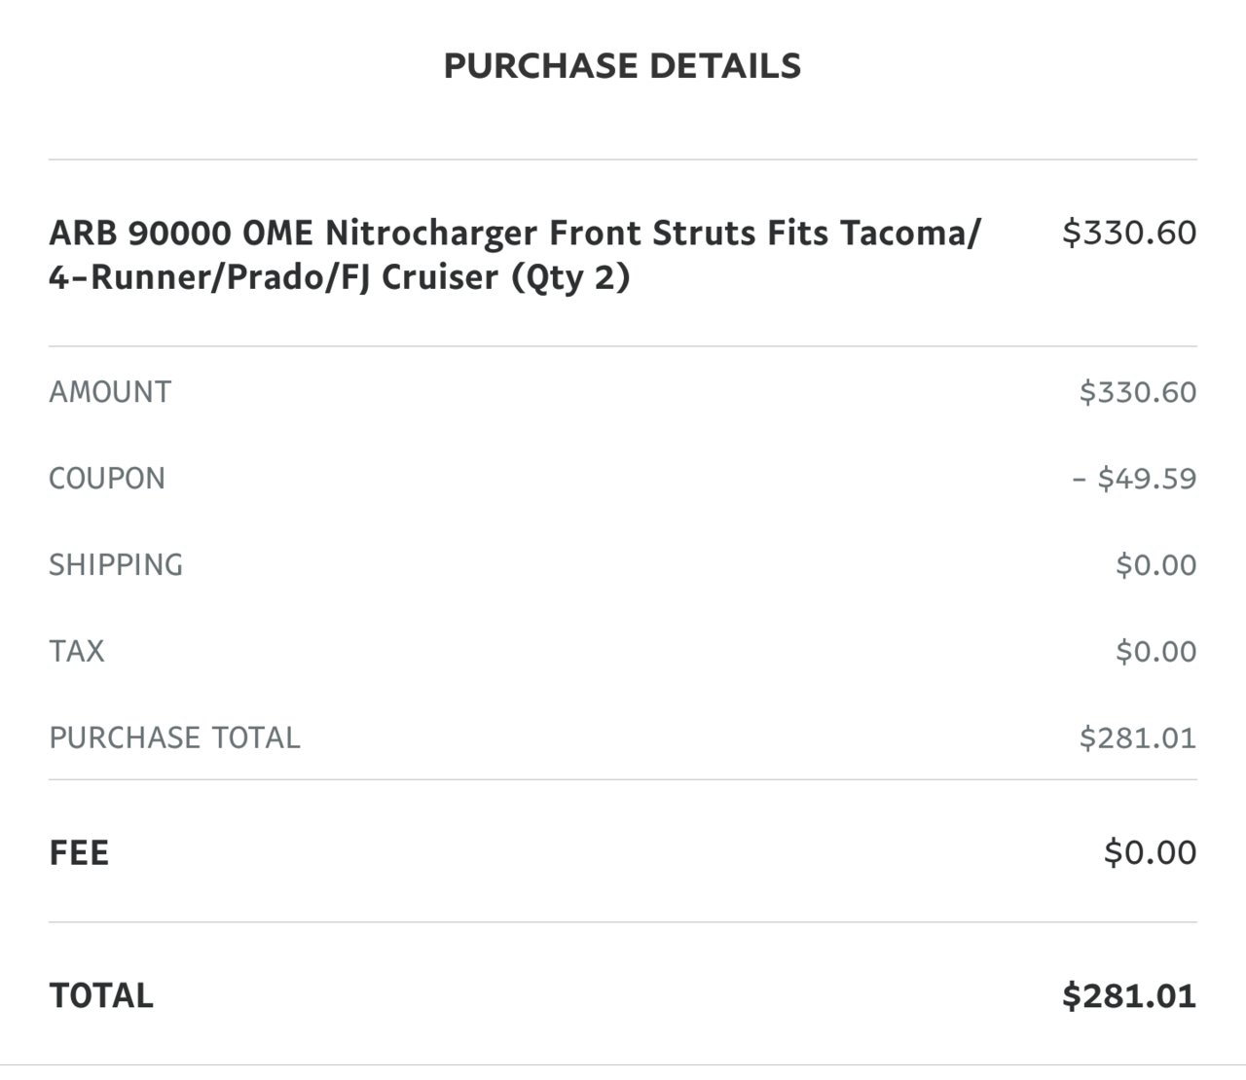
Task: Select the TAX value $0.00
Action: (x=1156, y=651)
